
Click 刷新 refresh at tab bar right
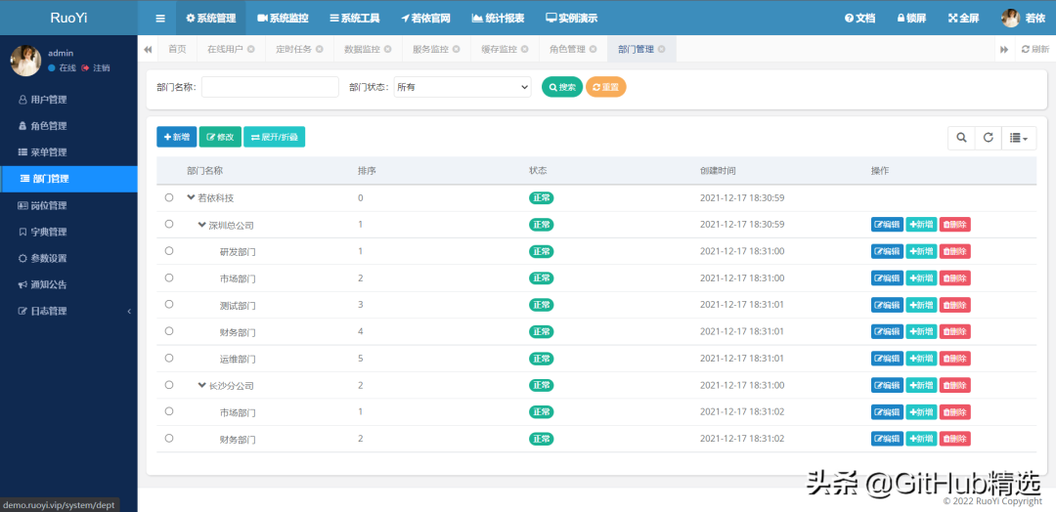[x=1035, y=49]
